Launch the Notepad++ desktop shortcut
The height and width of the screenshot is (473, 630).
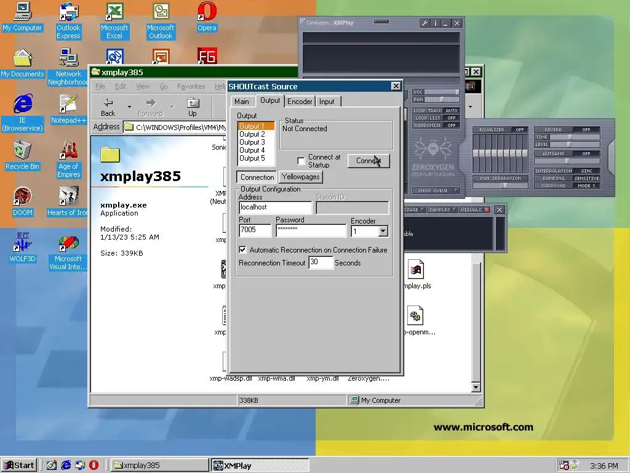click(x=68, y=109)
